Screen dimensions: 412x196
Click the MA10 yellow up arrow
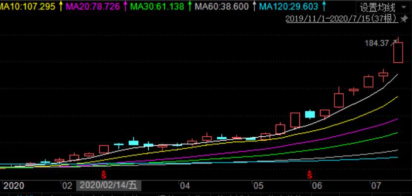pos(61,6)
